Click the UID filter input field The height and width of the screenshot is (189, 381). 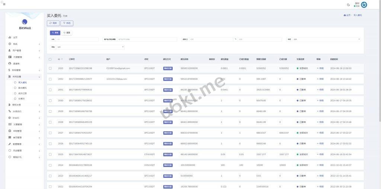pyautogui.click(x=77, y=39)
